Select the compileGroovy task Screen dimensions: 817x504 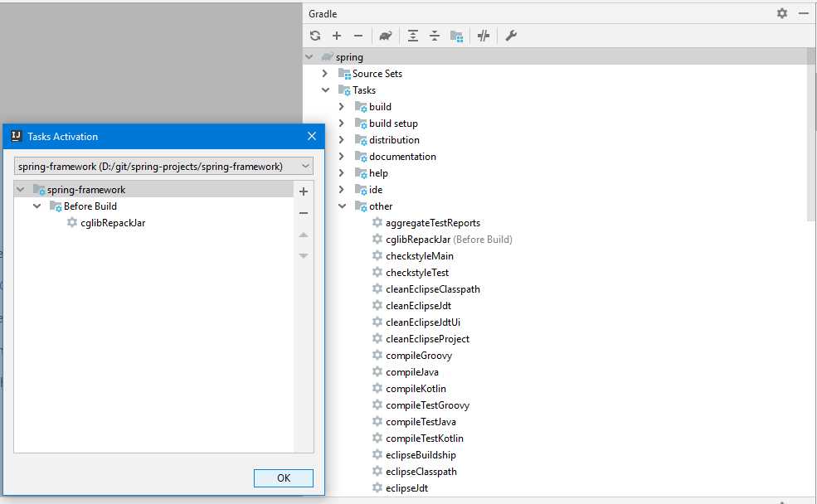(419, 356)
